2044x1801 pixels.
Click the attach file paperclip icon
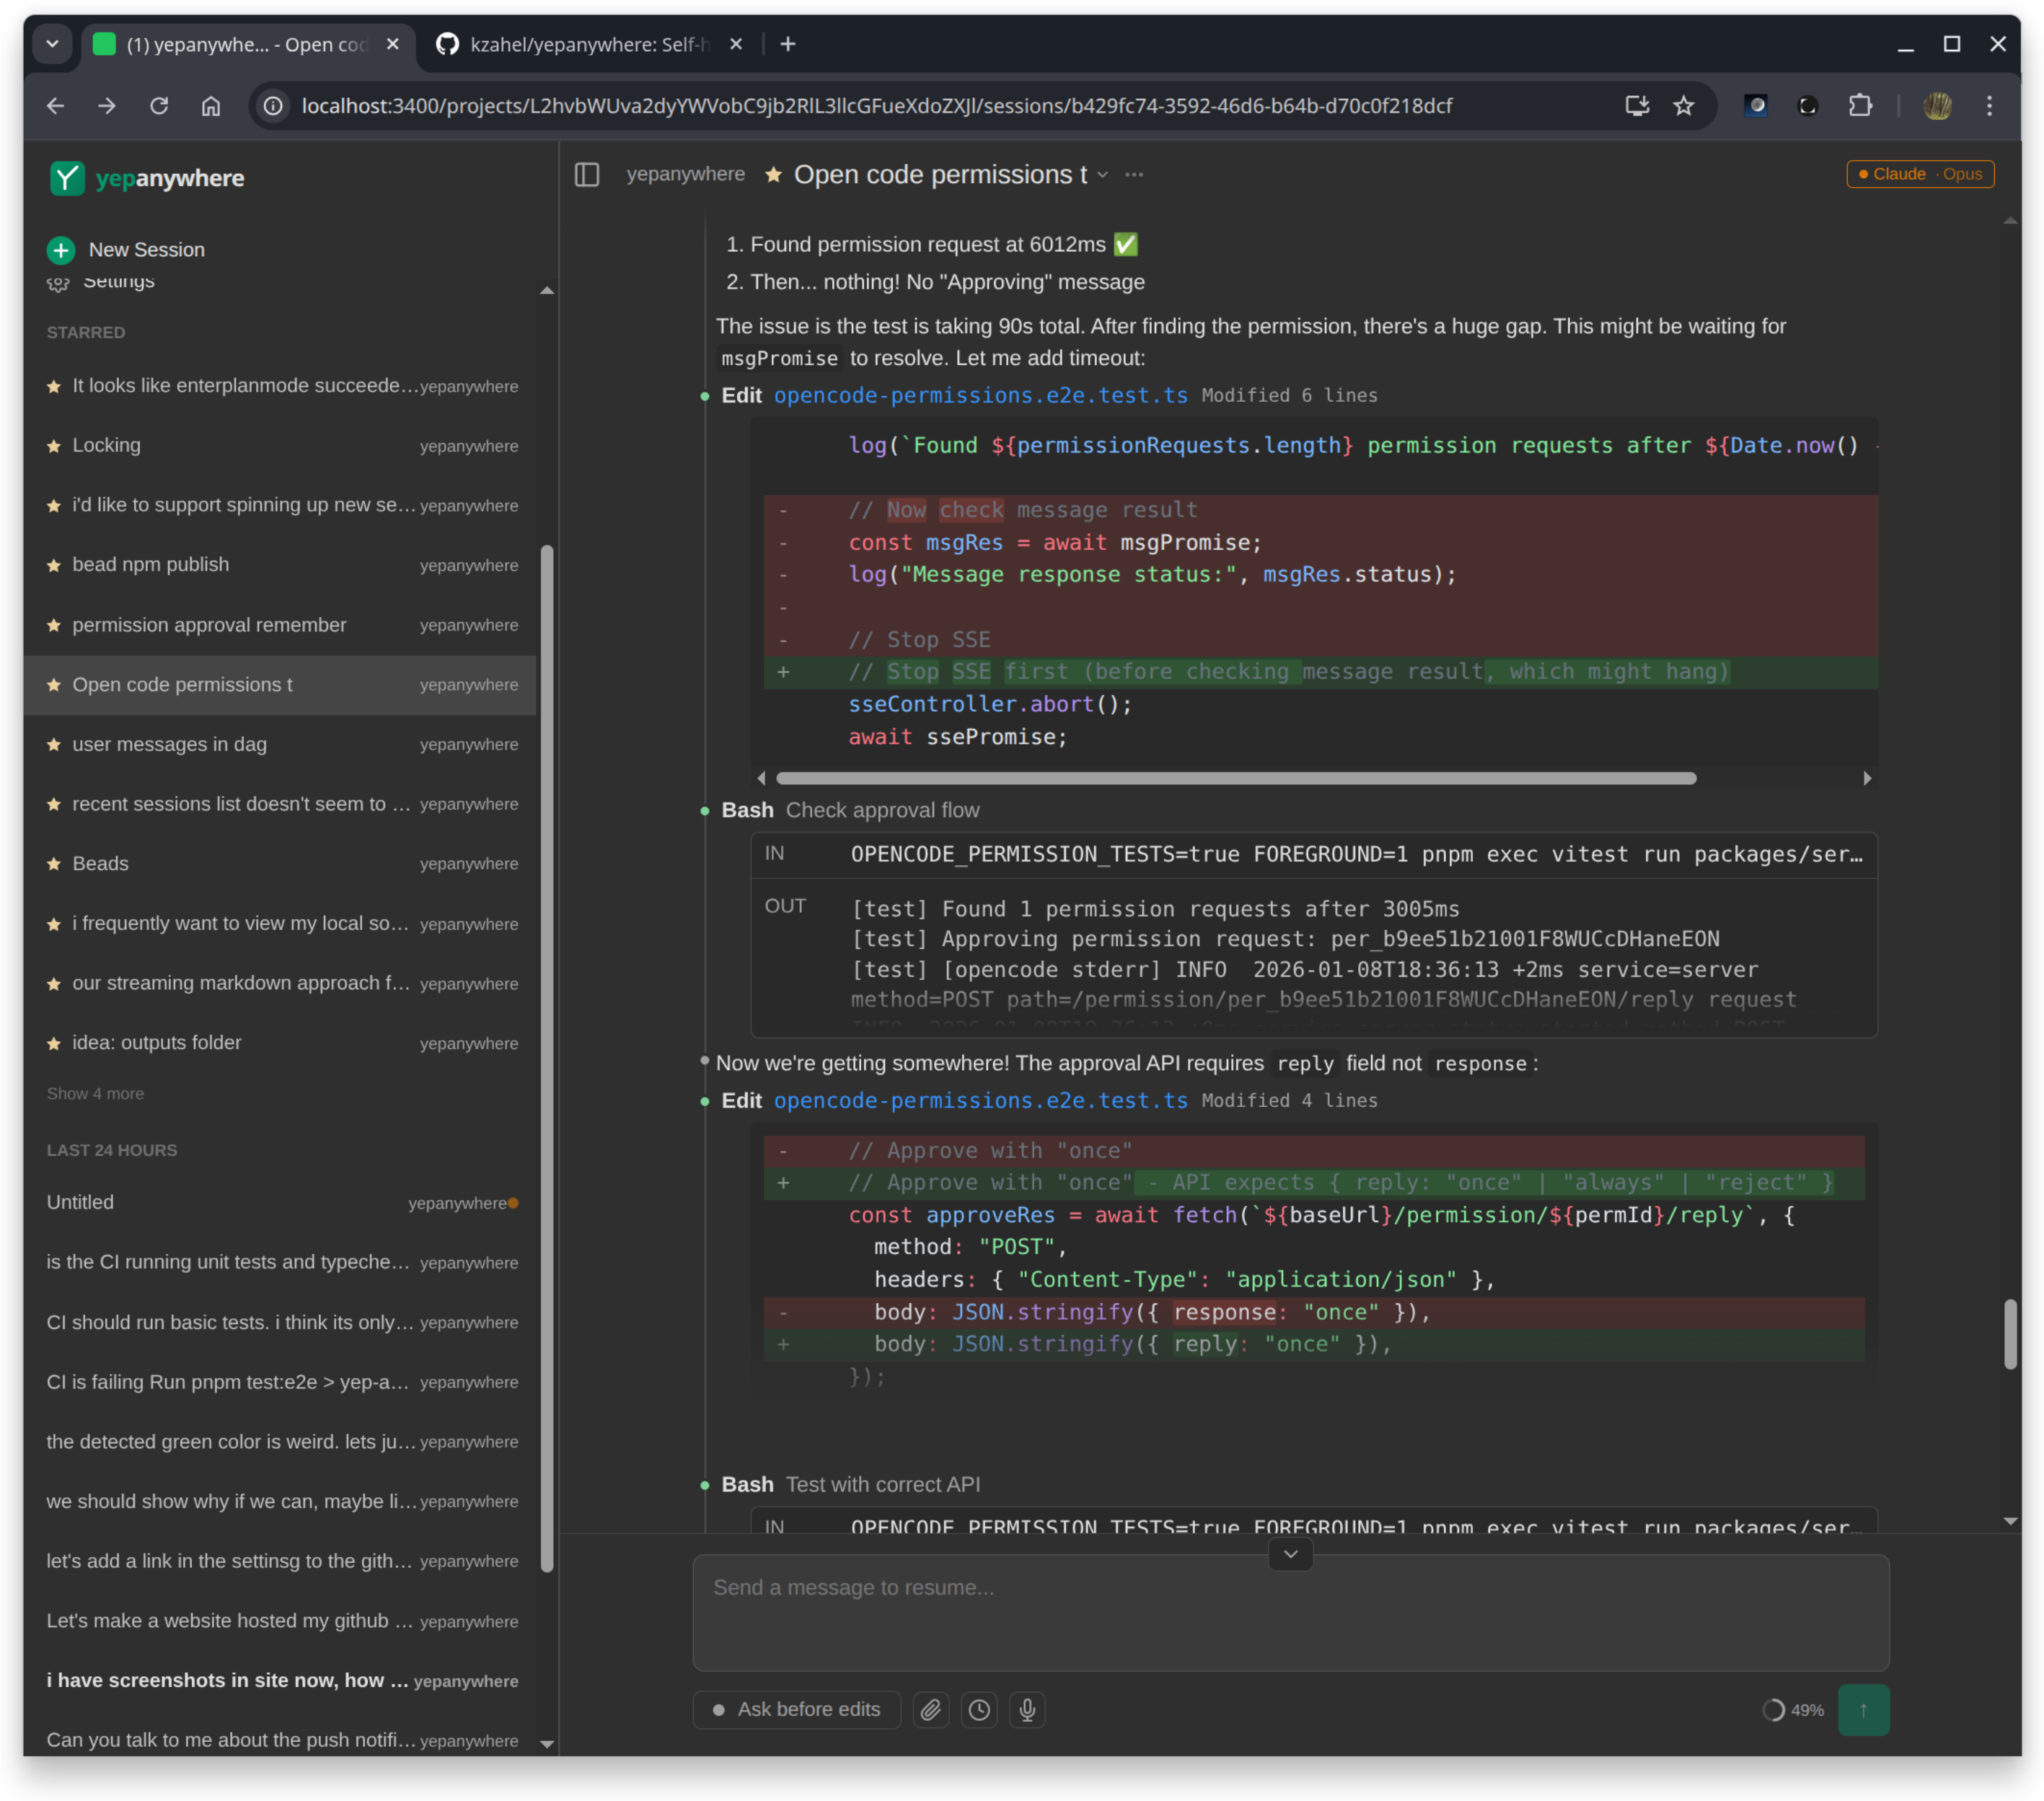(x=930, y=1710)
